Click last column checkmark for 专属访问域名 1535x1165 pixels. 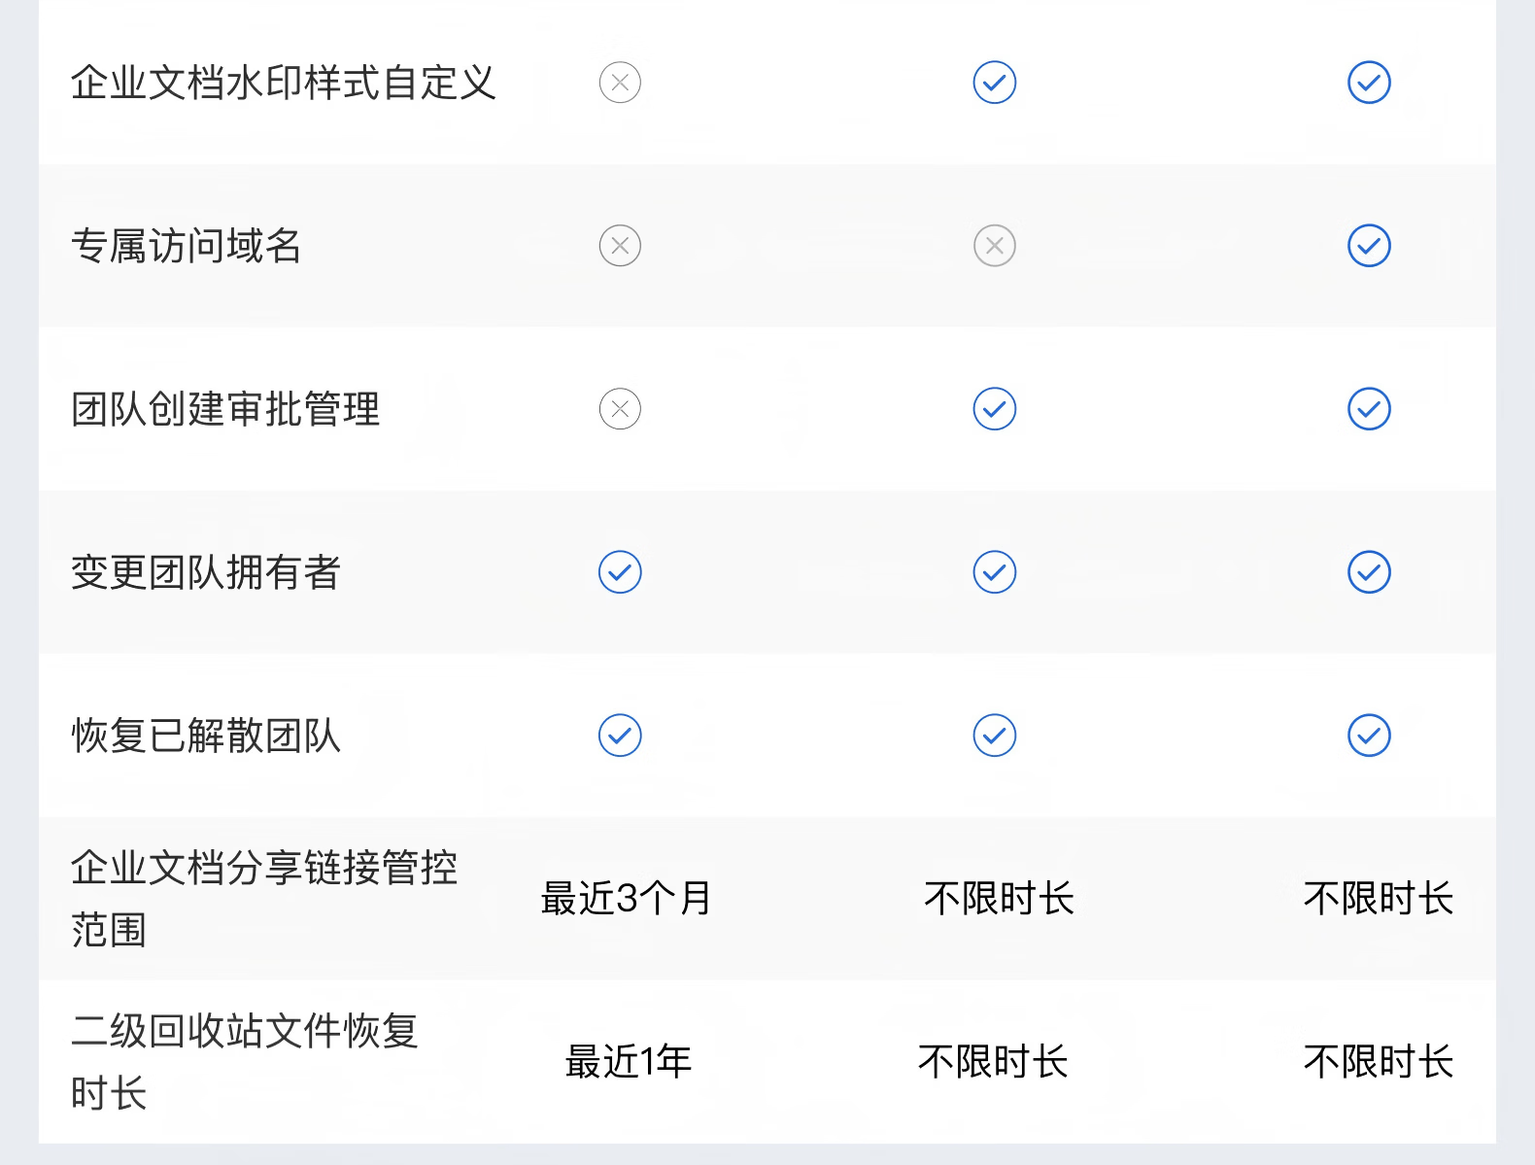[1369, 246]
